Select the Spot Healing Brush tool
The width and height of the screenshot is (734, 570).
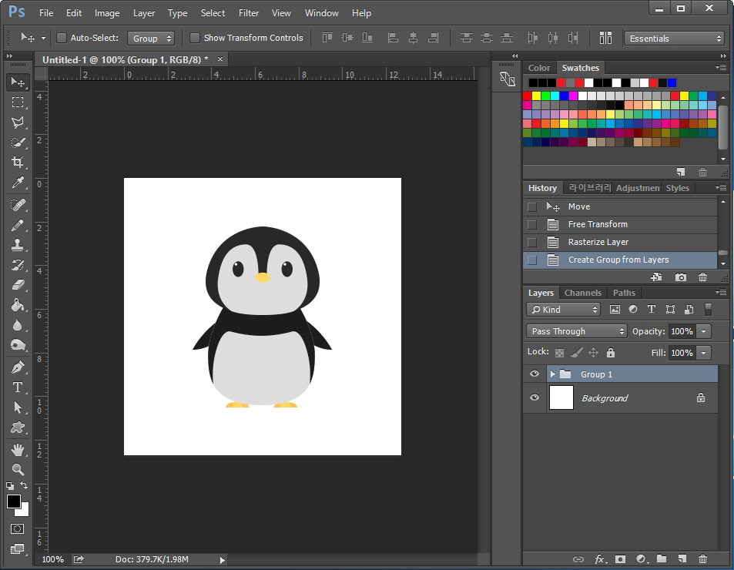pos(18,205)
